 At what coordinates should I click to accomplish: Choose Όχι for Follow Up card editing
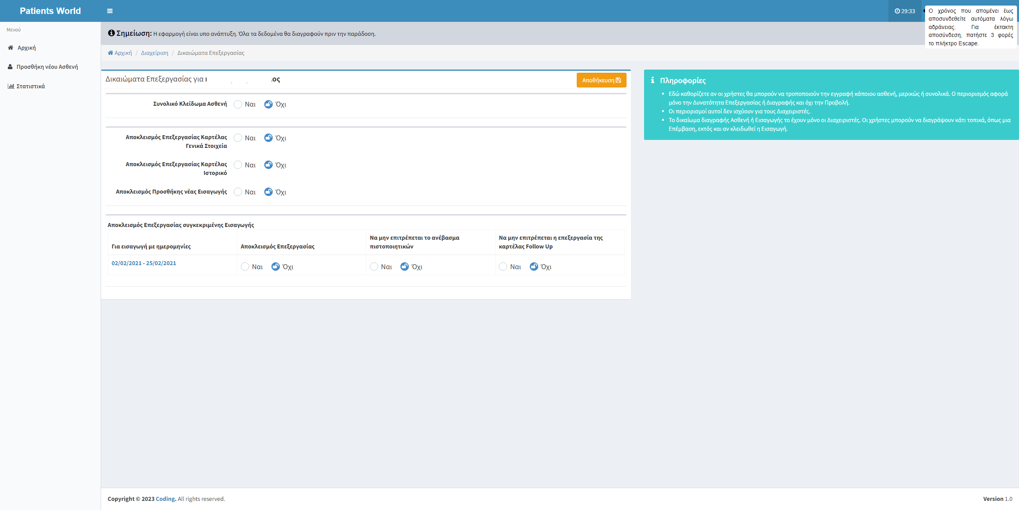534,267
